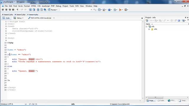Open the Debug dropdown
The width and height of the screenshot is (189, 106).
pos(18,18)
